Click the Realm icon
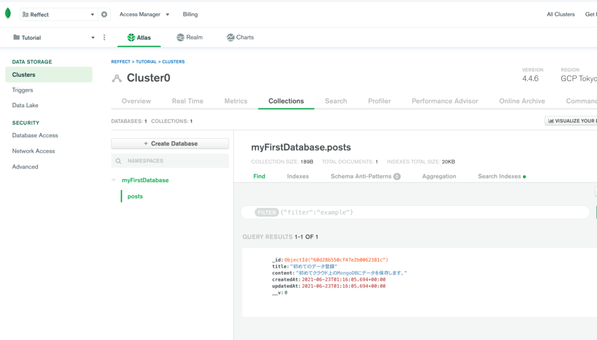The height and width of the screenshot is (340, 597). 181,37
